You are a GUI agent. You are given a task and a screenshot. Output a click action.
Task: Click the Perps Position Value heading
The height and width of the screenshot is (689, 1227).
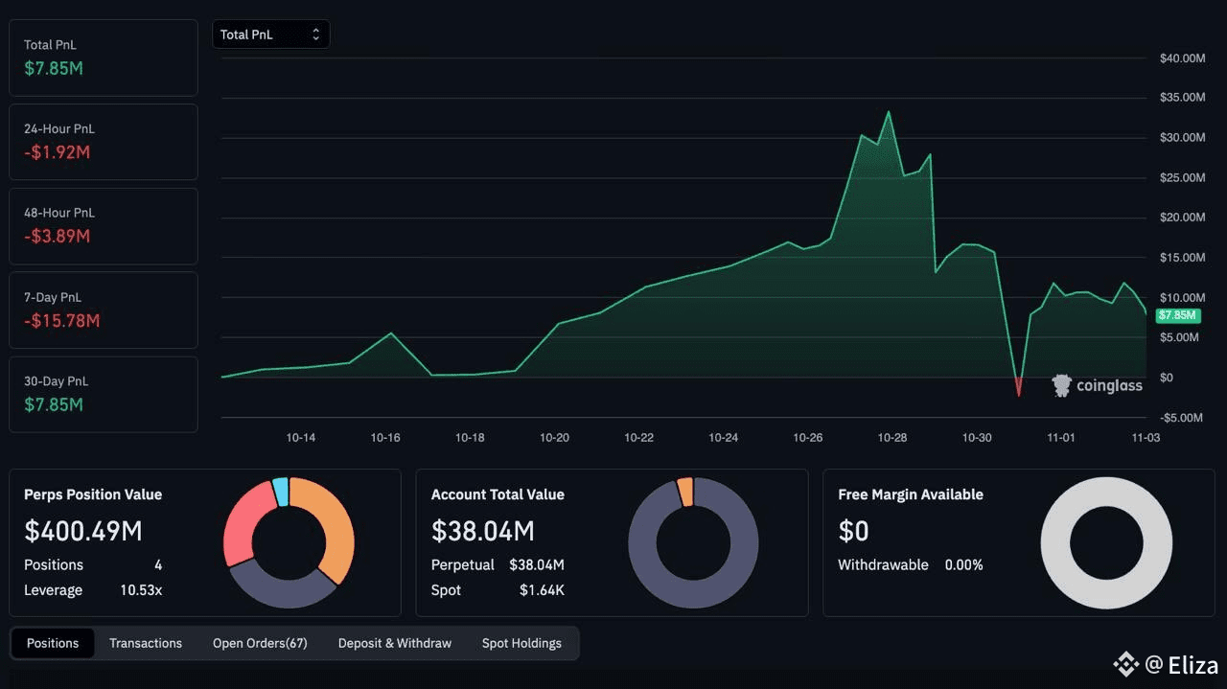[93, 494]
